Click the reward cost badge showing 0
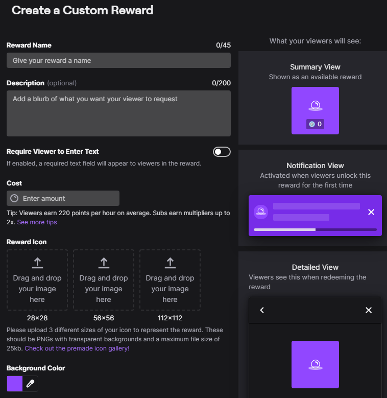 pyautogui.click(x=315, y=124)
